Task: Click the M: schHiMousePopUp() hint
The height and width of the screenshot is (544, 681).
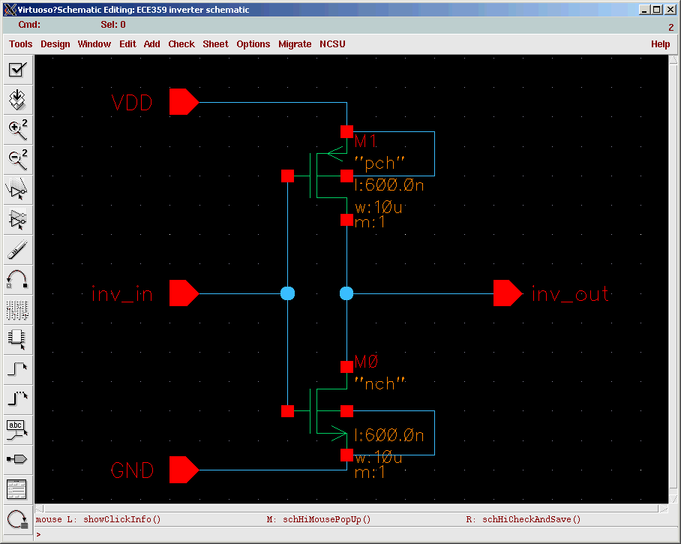Action: [x=318, y=519]
